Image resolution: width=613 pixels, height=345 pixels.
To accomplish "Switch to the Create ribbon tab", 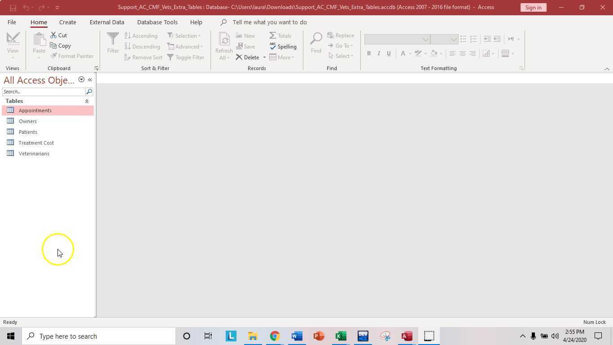I will point(67,22).
